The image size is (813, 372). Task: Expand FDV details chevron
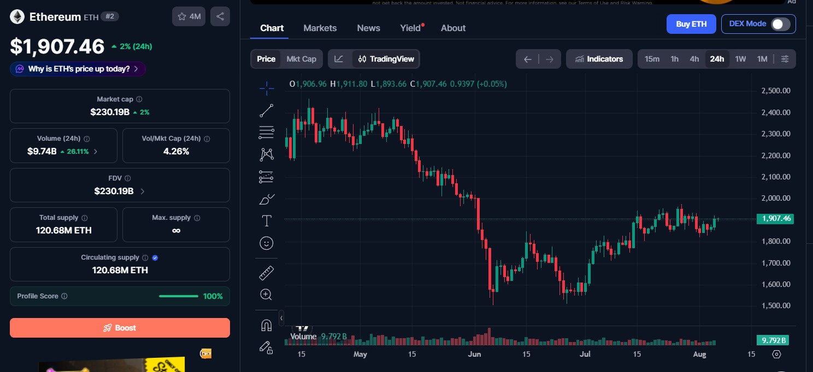pos(143,191)
